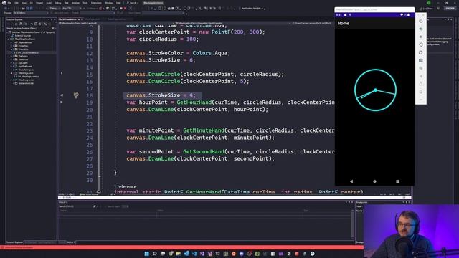This screenshot has width=459, height=258.
Task: Click the emulator sidebar home circle icon
Action: pos(421,84)
